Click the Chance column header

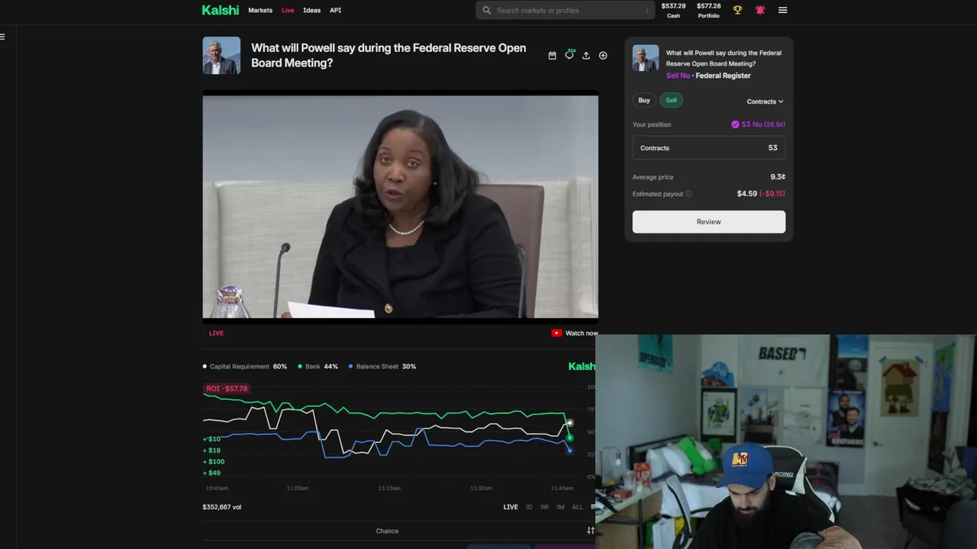(x=387, y=531)
